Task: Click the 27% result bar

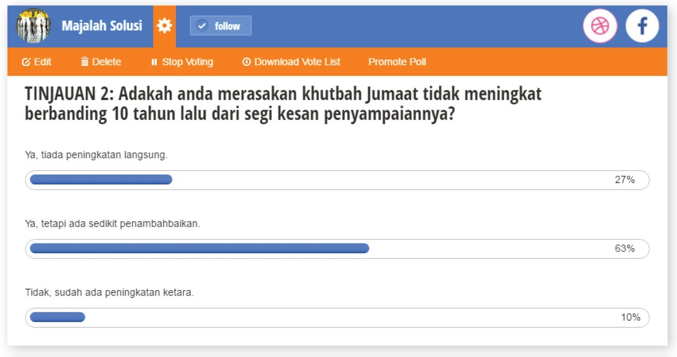Action: tap(101, 180)
